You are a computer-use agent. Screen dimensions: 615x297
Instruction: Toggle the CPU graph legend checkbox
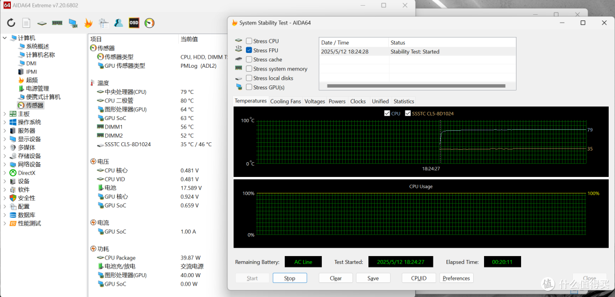tap(388, 114)
